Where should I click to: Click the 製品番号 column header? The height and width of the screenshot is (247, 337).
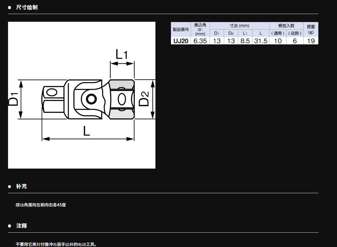(181, 29)
